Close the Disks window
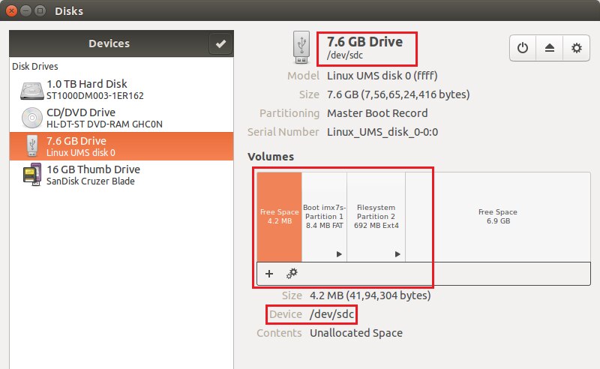 point(12,11)
